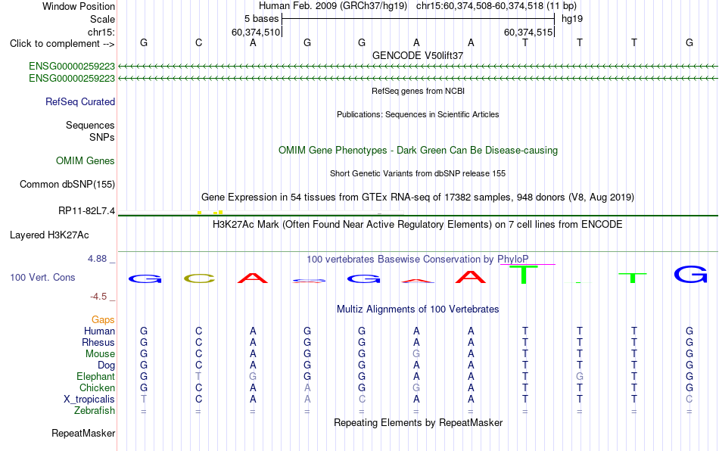Click the -4.5 lower axis value
This screenshot has width=719, height=451.
click(x=98, y=297)
